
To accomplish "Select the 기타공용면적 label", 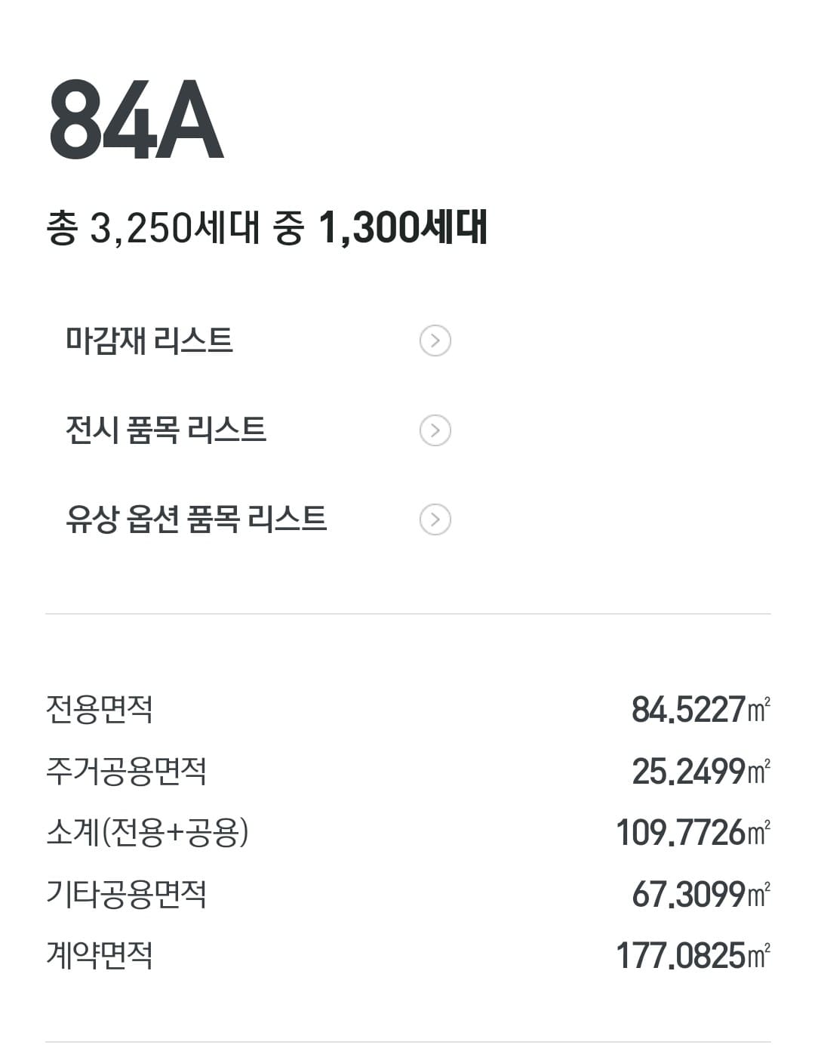I will [x=126, y=895].
